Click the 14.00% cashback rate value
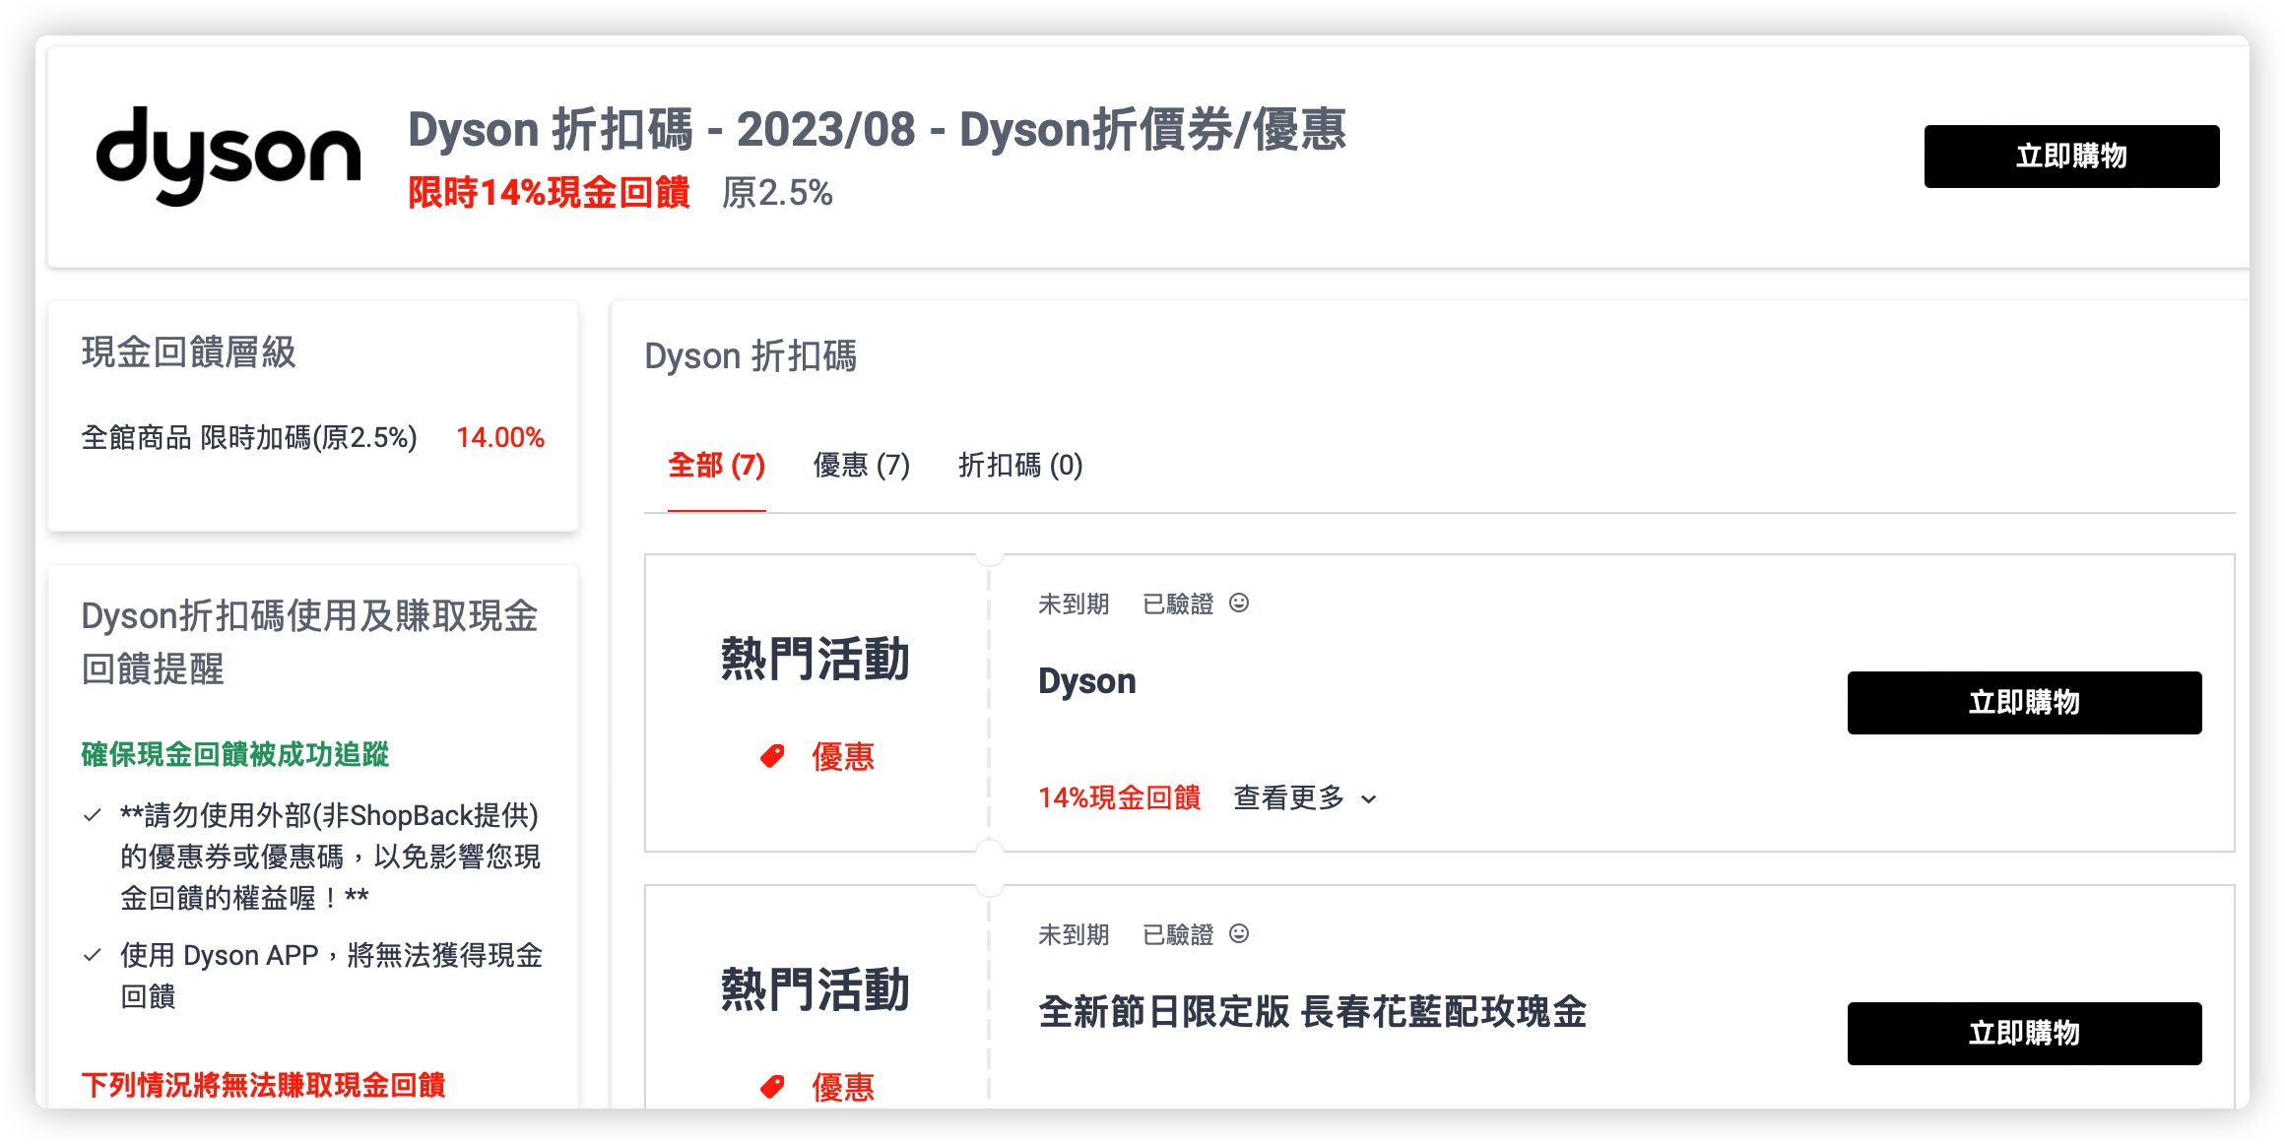Viewport: 2285px width, 1144px height. (500, 437)
